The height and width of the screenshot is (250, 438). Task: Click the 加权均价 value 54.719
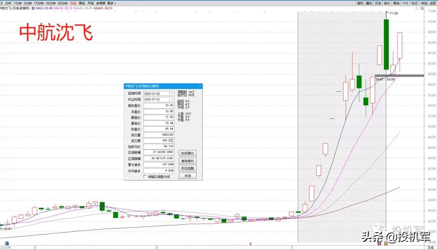[159, 146]
